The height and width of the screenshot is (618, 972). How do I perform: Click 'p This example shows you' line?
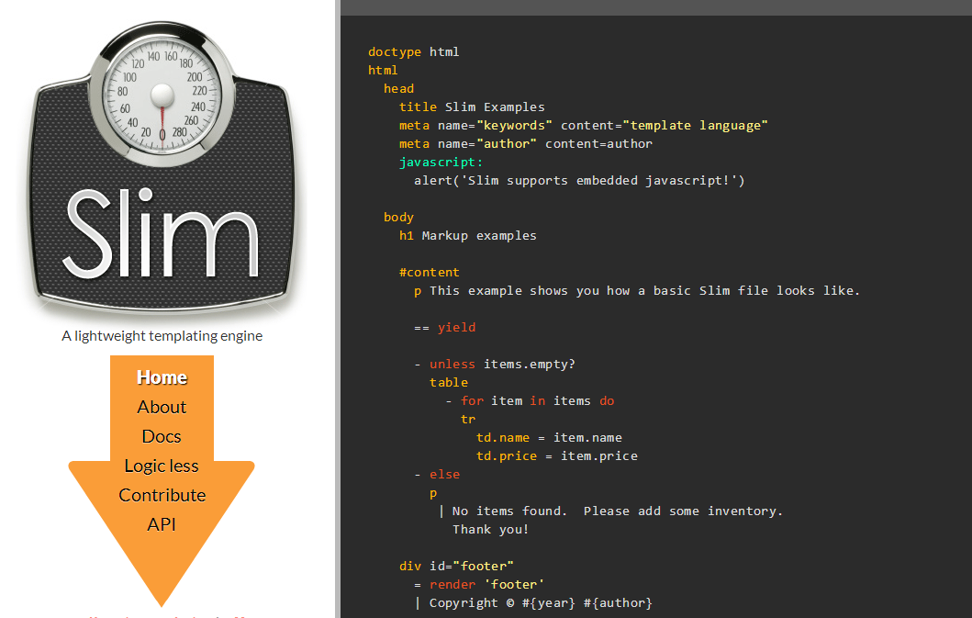(x=637, y=291)
